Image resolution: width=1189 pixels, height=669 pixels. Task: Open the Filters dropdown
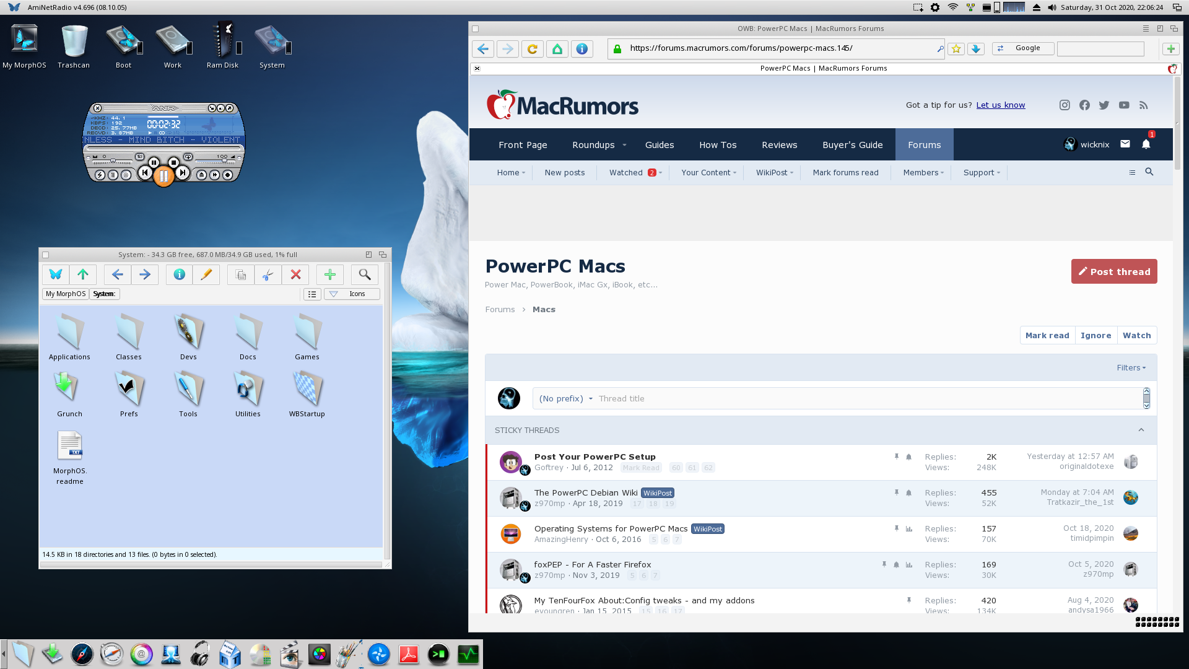tap(1131, 367)
